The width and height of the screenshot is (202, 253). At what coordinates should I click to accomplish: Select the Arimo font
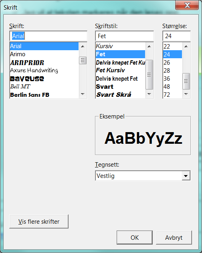click(x=44, y=54)
